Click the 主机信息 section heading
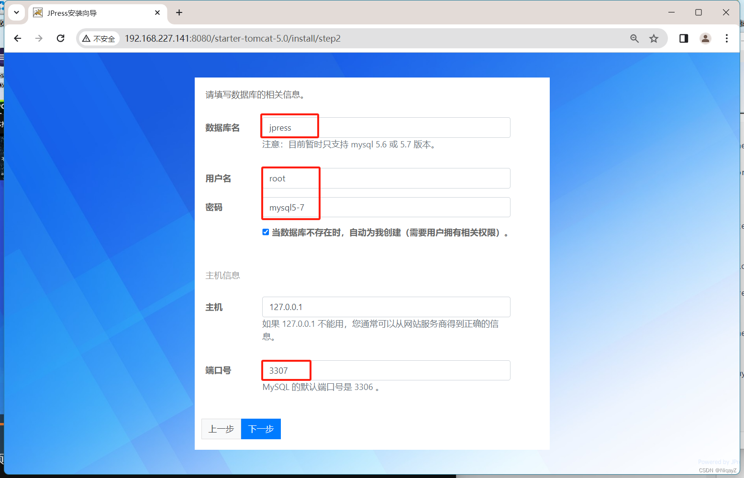Image resolution: width=744 pixels, height=478 pixels. pos(222,275)
